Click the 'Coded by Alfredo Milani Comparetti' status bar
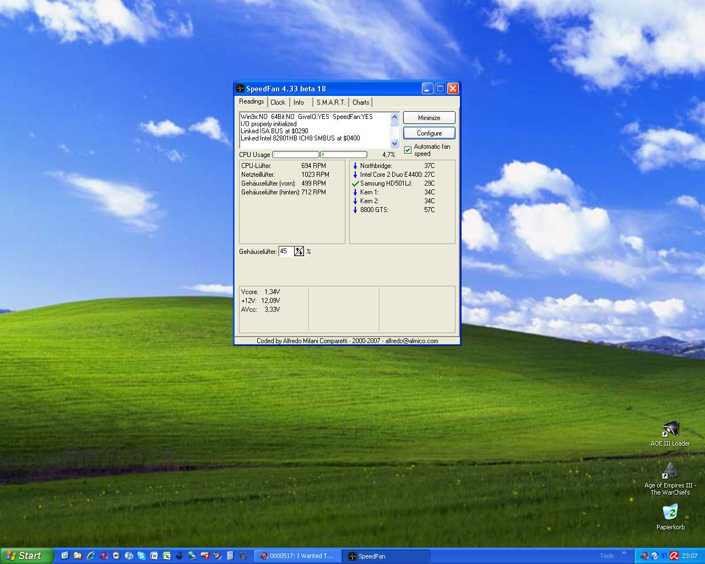The height and width of the screenshot is (564, 705). pyautogui.click(x=348, y=341)
